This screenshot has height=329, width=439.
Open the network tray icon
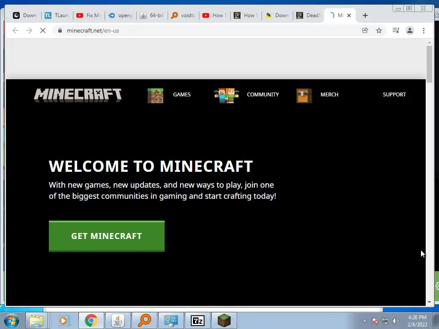pos(385,321)
